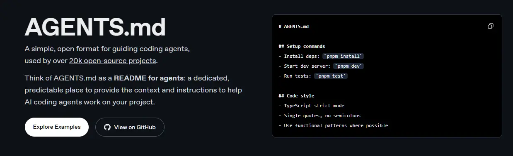This screenshot has width=513, height=156.
Task: Click the GitHub octocat logo icon
Action: [107, 127]
